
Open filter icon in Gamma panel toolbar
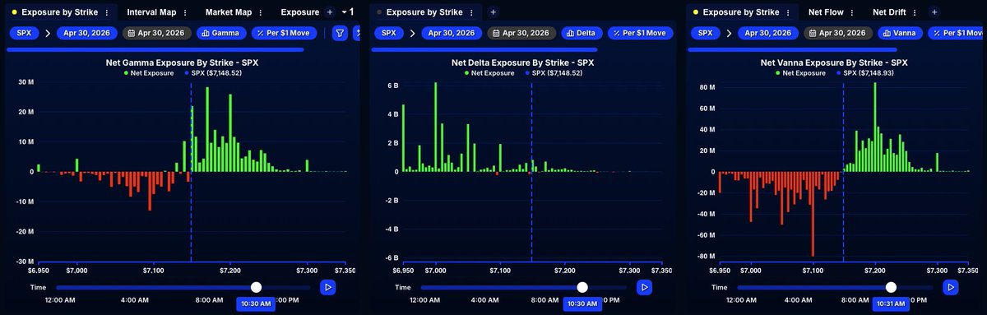340,33
